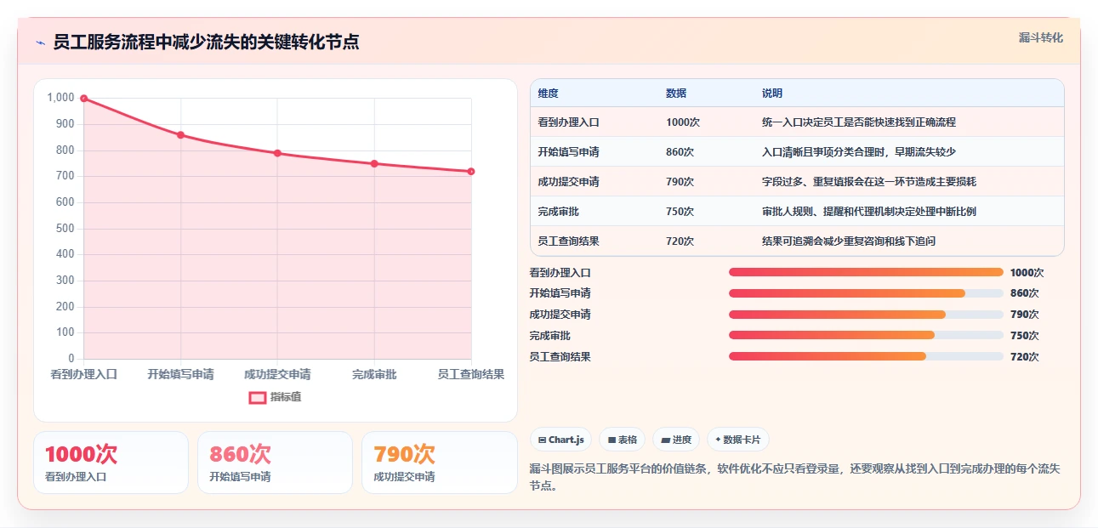Select chart data point for 开始填写申请
This screenshot has height=528, width=1098.
(180, 134)
